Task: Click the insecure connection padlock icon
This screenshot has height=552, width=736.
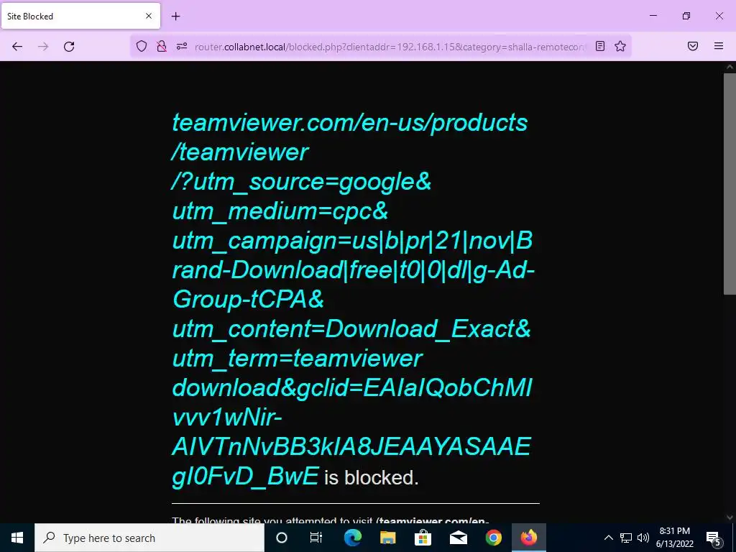Action: [x=162, y=46]
